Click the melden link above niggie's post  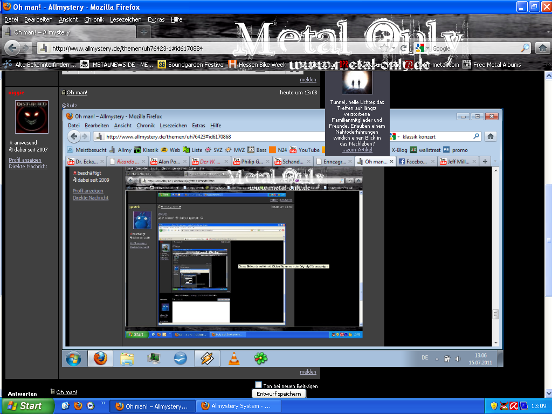coord(308,80)
